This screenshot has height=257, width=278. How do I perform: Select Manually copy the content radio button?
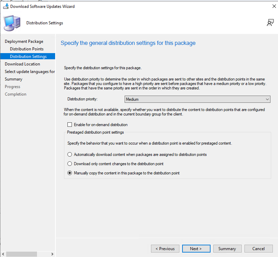point(70,173)
